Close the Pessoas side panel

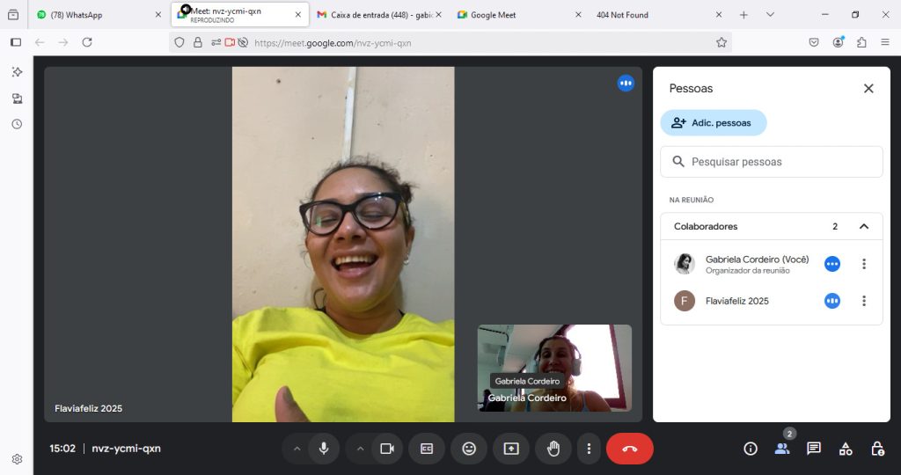(x=868, y=88)
